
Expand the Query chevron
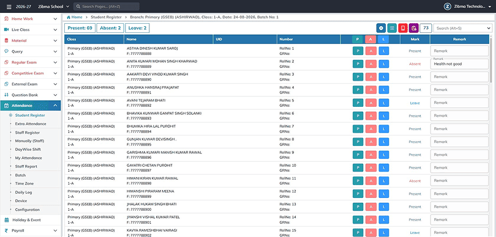(55, 51)
